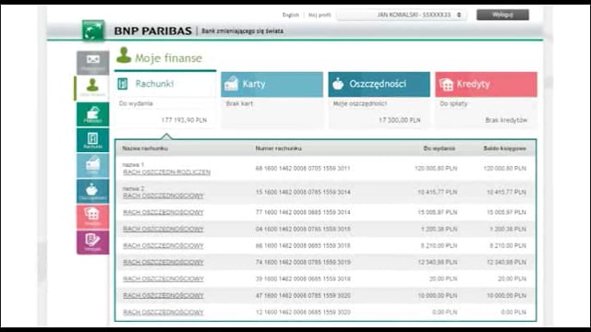This screenshot has height=332, width=591.
Task: Switch to the Oszczędności tab
Action: pyautogui.click(x=379, y=84)
